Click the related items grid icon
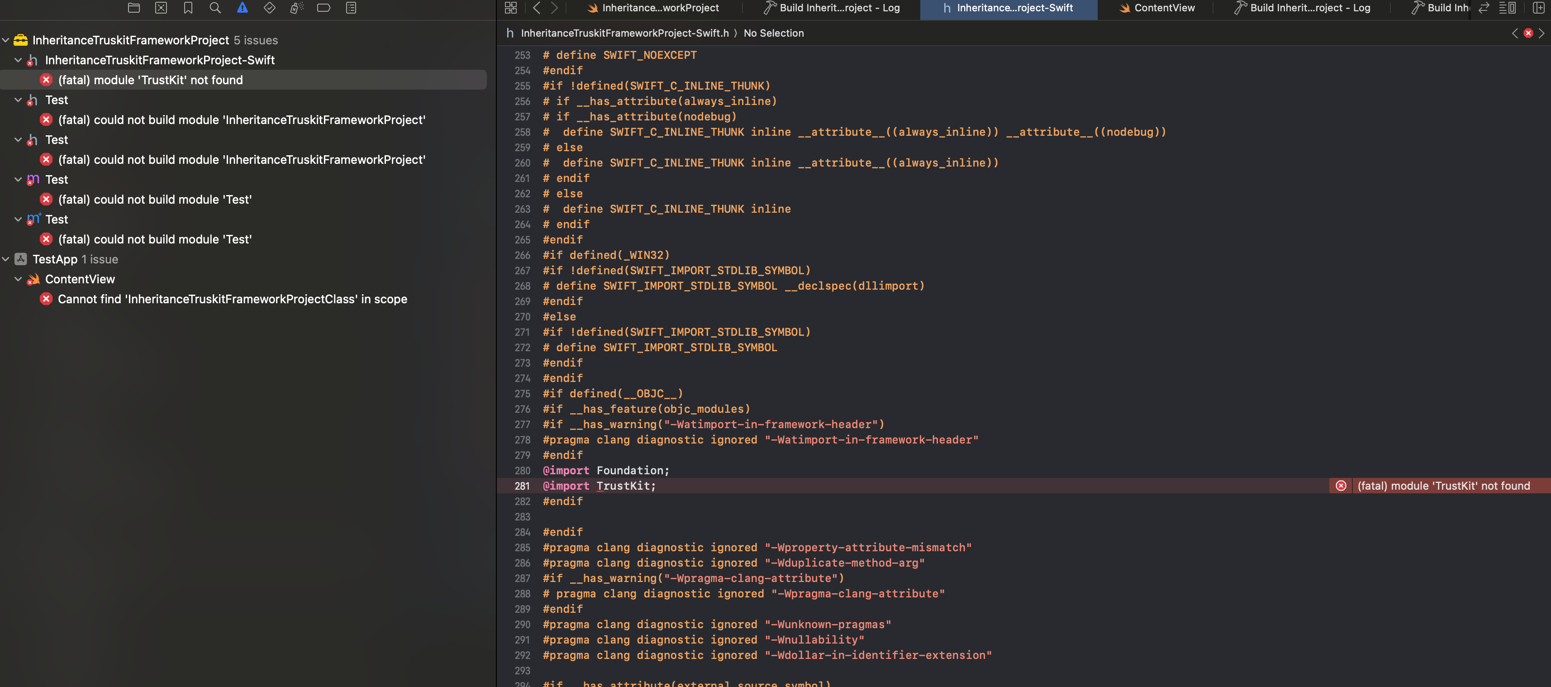The height and width of the screenshot is (687, 1551). point(510,8)
